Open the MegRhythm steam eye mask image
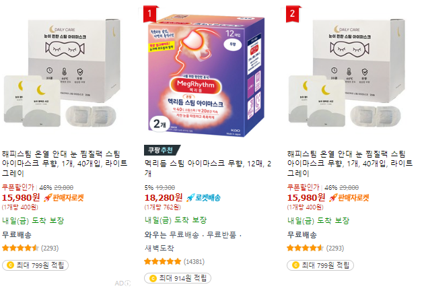 (x=206, y=74)
